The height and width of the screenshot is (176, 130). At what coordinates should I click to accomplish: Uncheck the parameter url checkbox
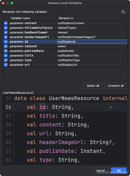tap(6, 65)
